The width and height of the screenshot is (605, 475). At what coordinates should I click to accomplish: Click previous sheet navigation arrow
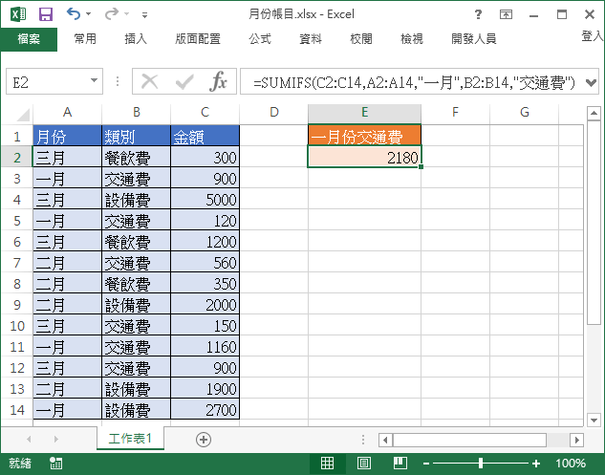(x=29, y=439)
